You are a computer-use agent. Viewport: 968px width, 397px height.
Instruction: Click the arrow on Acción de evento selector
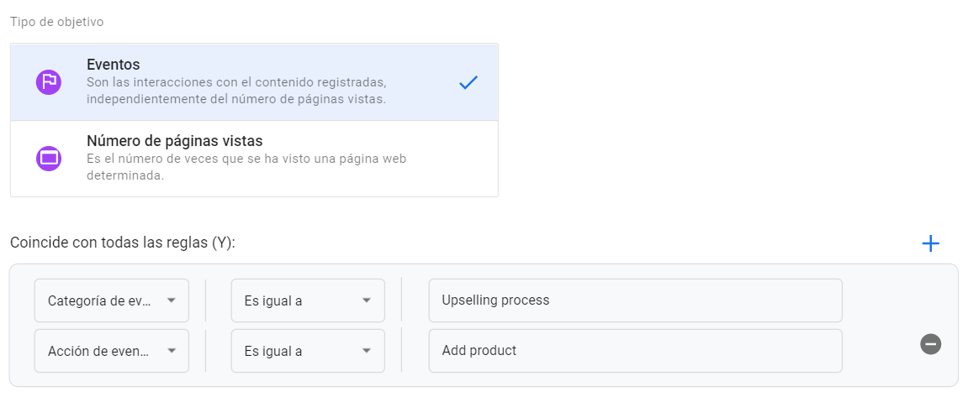tap(172, 351)
